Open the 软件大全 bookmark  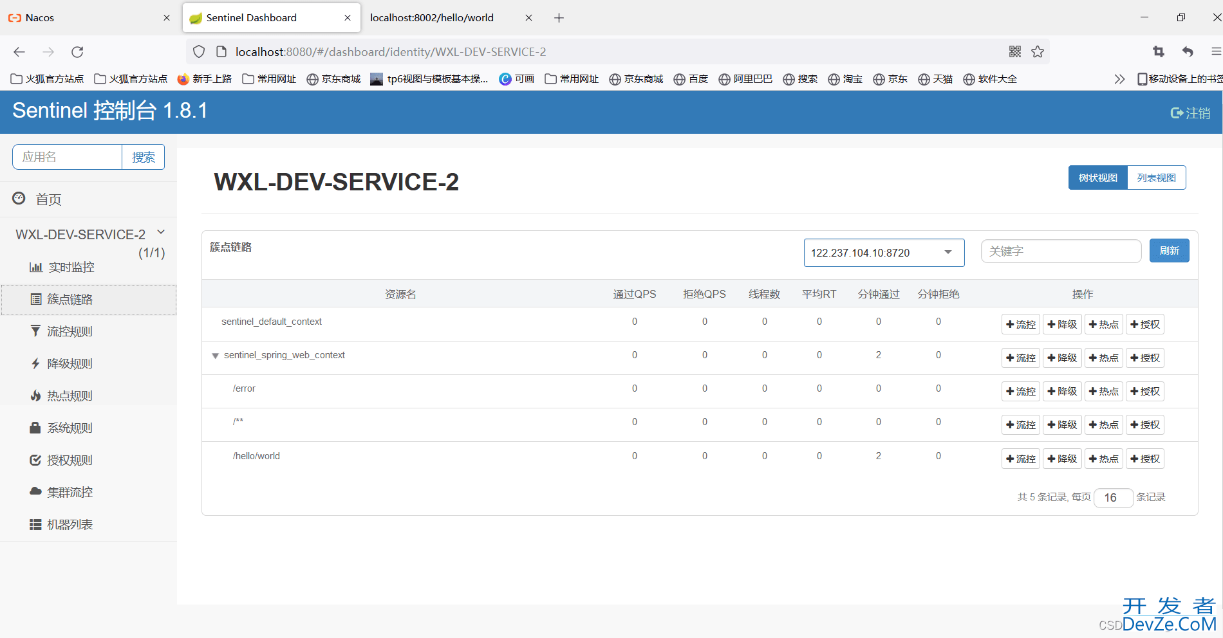(x=990, y=79)
